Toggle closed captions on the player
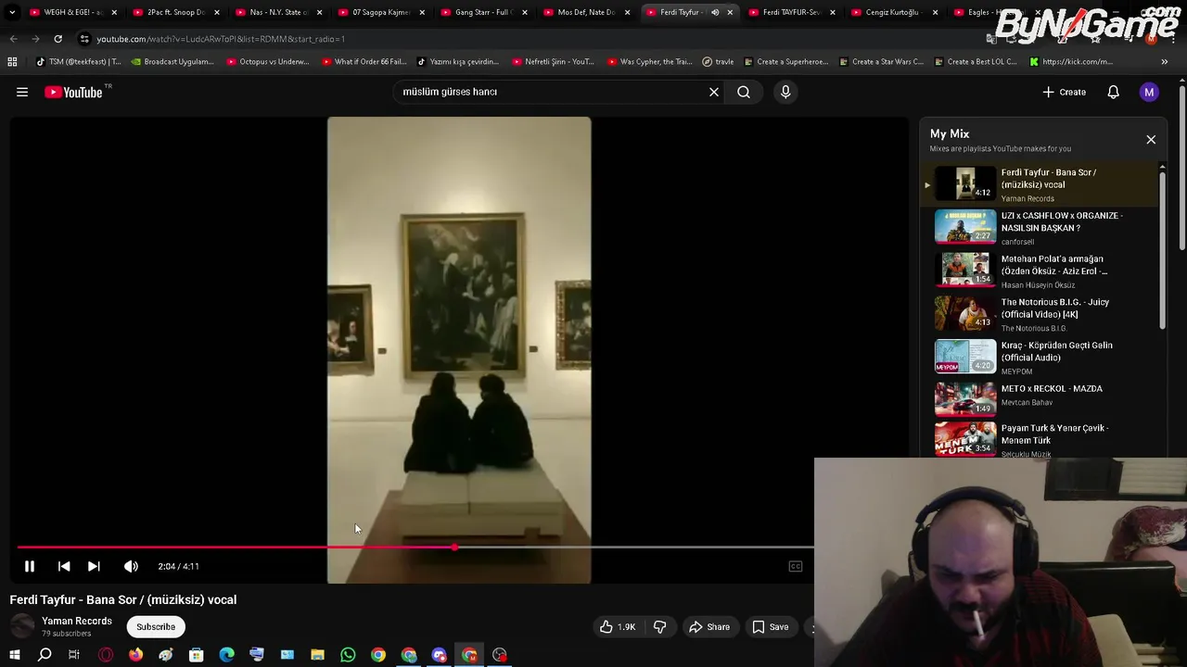Image resolution: width=1187 pixels, height=667 pixels. (796, 566)
